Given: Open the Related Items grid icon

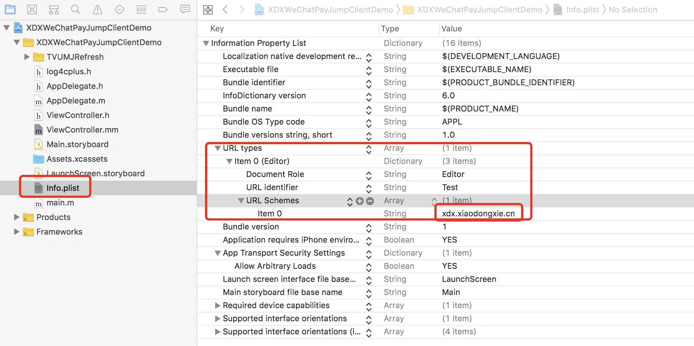Looking at the screenshot, I should coord(208,9).
